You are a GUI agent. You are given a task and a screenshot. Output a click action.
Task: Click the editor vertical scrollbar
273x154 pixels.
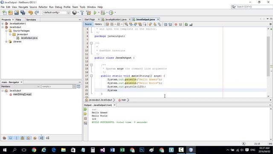(x=268, y=56)
